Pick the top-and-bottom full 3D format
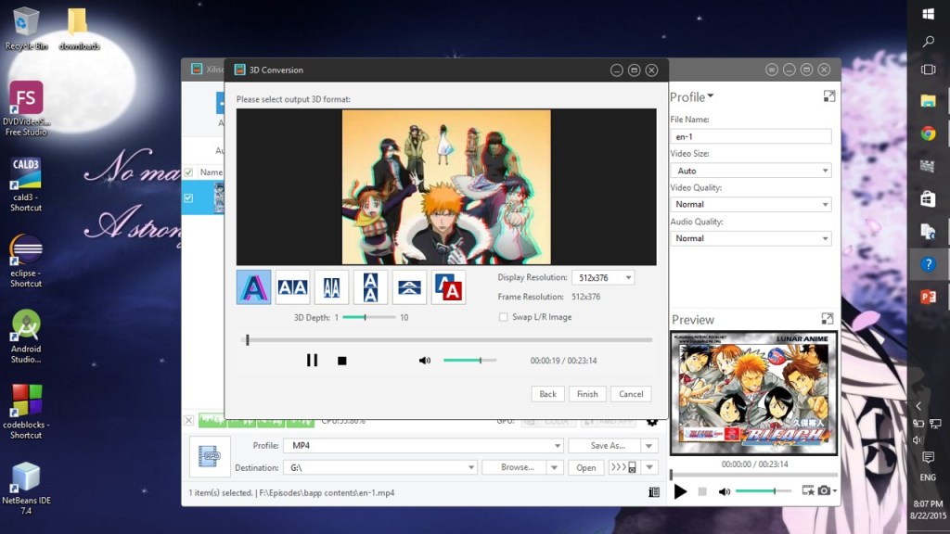This screenshot has width=950, height=534. [370, 287]
